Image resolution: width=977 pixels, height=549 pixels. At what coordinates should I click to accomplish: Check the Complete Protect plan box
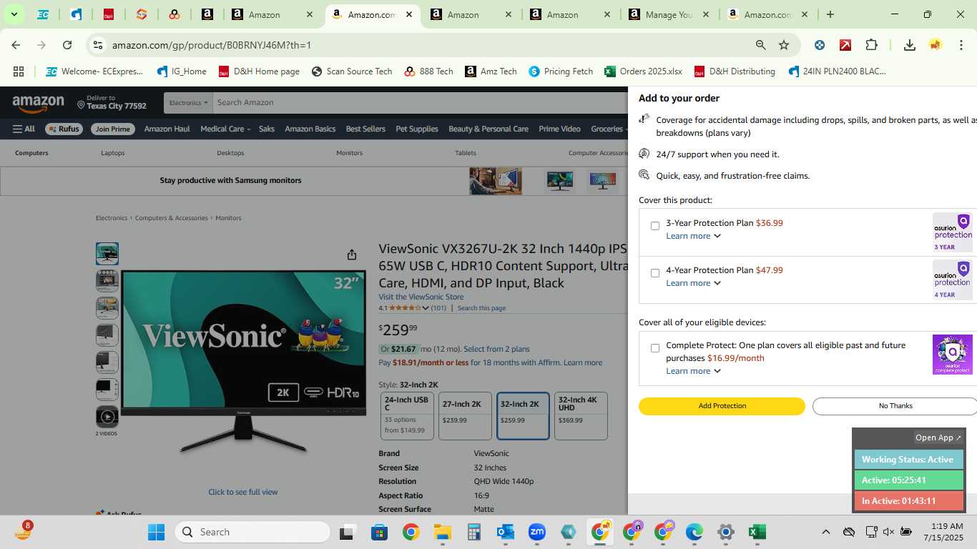(x=655, y=348)
